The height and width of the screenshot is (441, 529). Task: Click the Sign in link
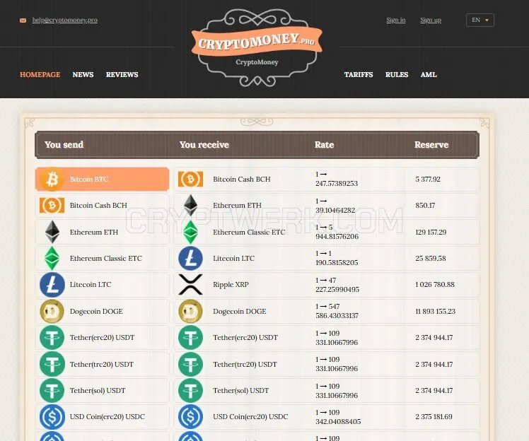point(396,20)
